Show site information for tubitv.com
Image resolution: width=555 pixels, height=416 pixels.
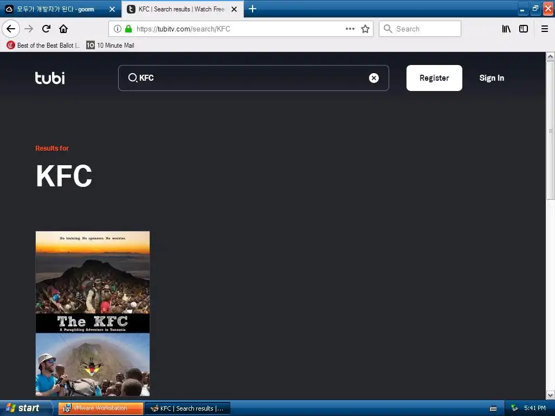pos(118,29)
